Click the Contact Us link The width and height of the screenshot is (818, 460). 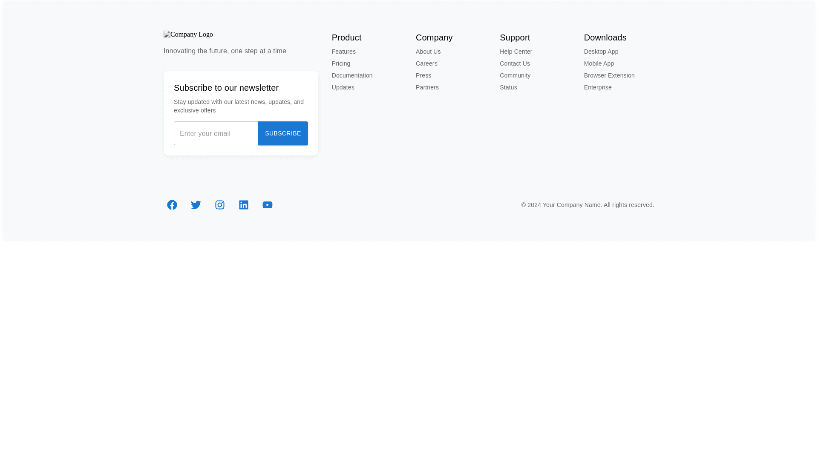[515, 63]
